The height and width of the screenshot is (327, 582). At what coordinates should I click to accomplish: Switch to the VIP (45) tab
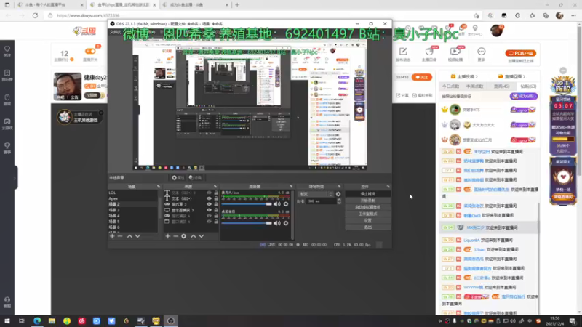tap(501, 86)
